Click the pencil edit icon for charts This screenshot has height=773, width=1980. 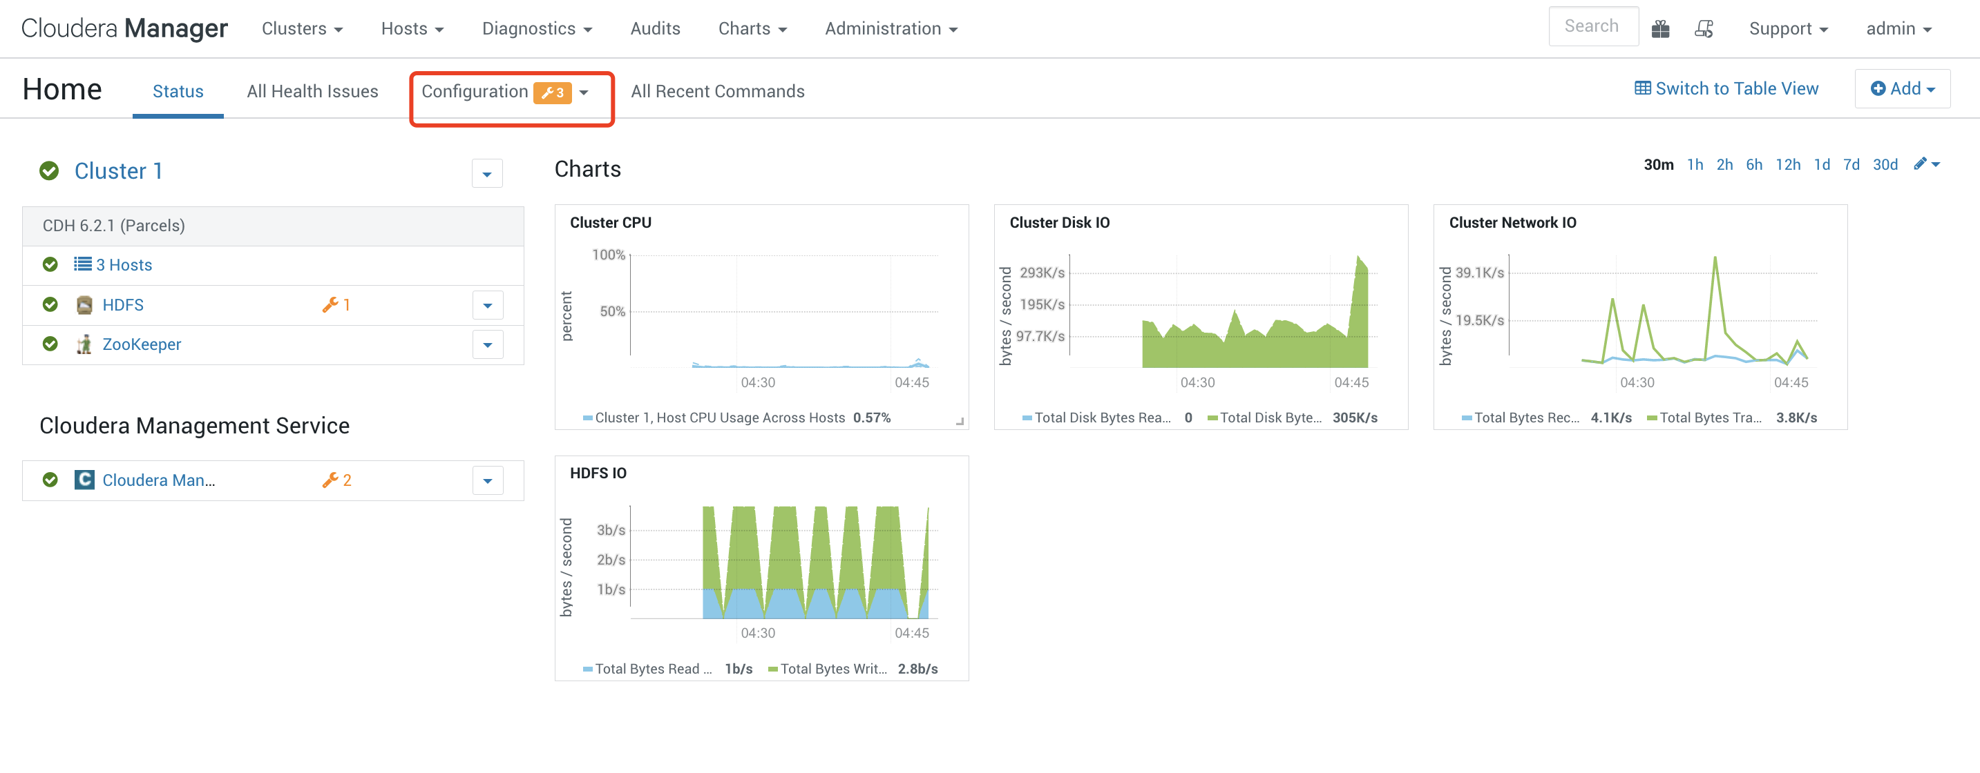pyautogui.click(x=1920, y=164)
